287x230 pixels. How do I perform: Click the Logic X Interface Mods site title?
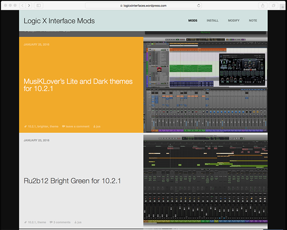[59, 21]
